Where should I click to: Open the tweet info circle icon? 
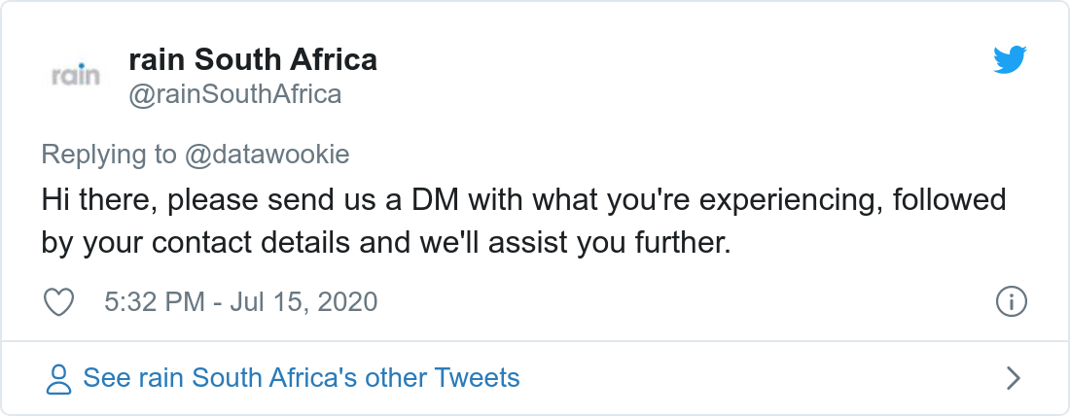click(x=1012, y=302)
